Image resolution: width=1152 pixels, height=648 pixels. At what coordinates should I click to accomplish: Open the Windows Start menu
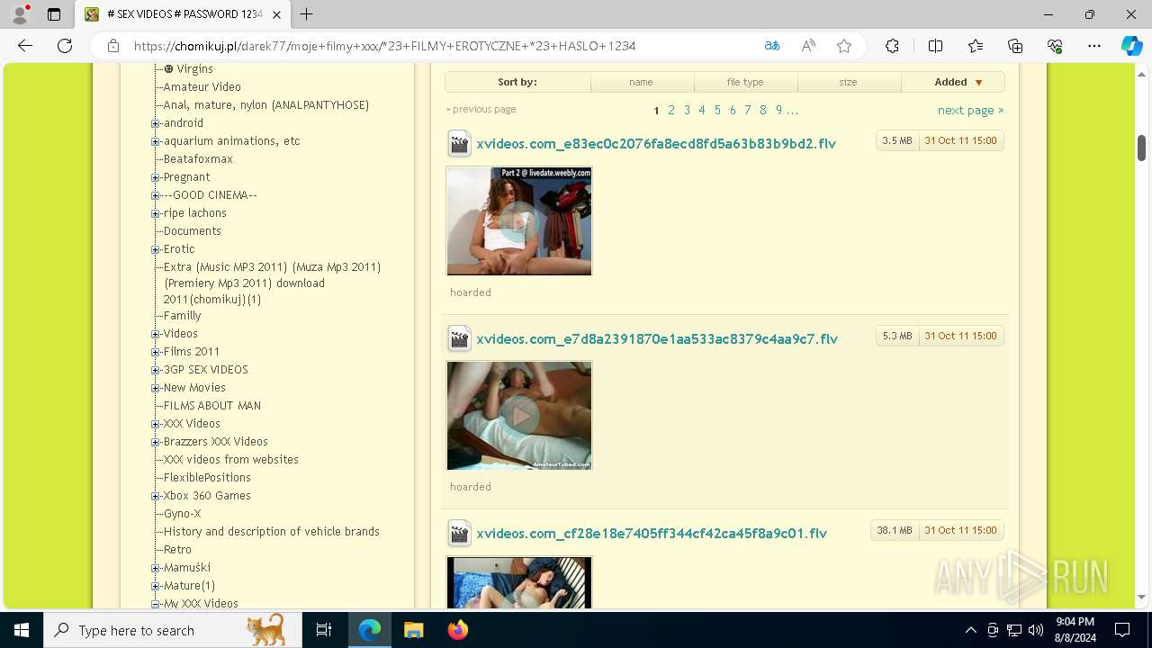22,630
